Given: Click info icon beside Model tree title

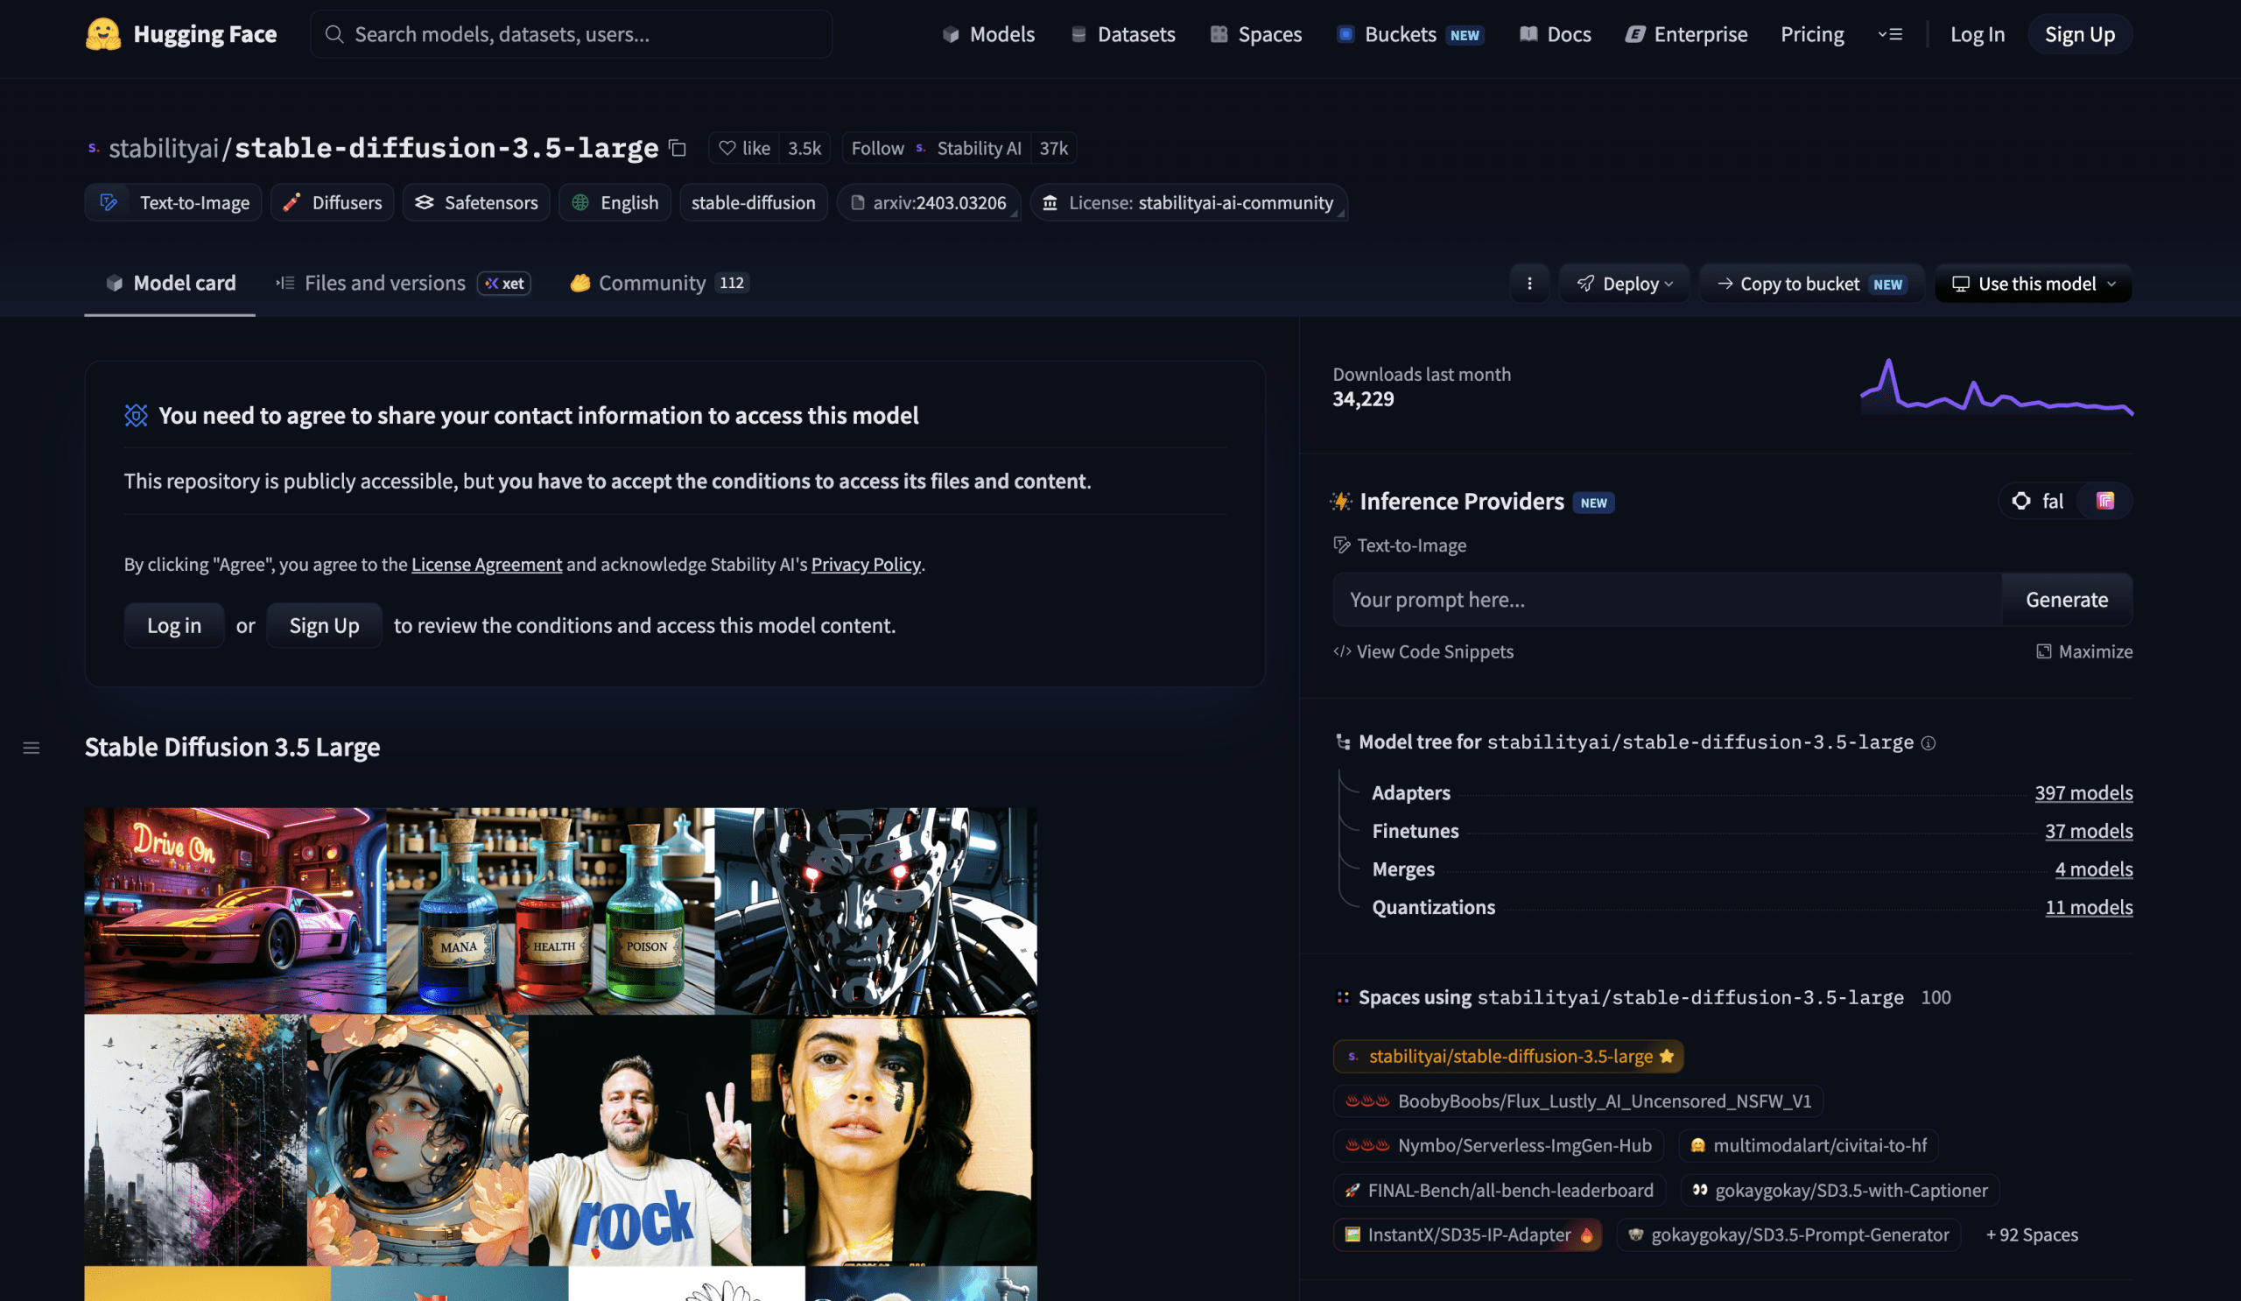Looking at the screenshot, I should tap(1928, 742).
